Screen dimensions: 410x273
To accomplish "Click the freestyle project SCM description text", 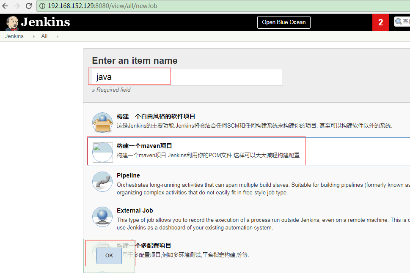I will pos(254,126).
